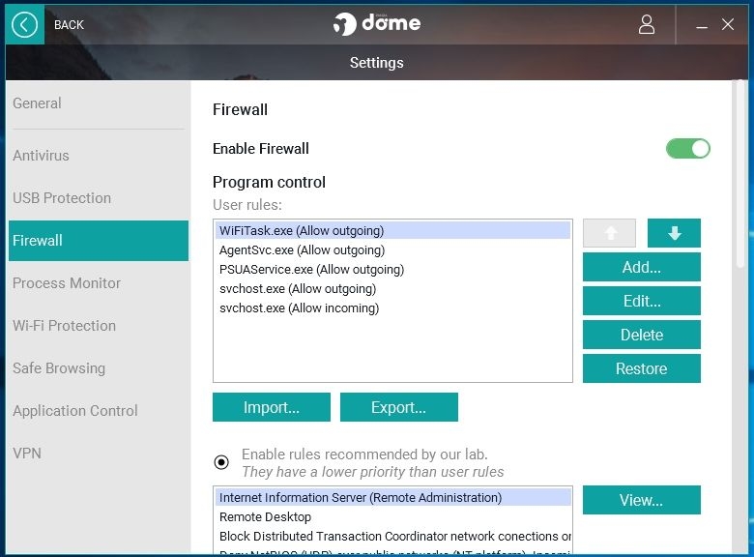Image resolution: width=754 pixels, height=557 pixels.
Task: Select the svchost.exe (Allow incoming) rule
Action: click(x=299, y=308)
